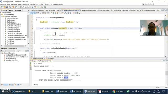
Task: Click the Save All toolbar icon
Action: pos(10,7)
